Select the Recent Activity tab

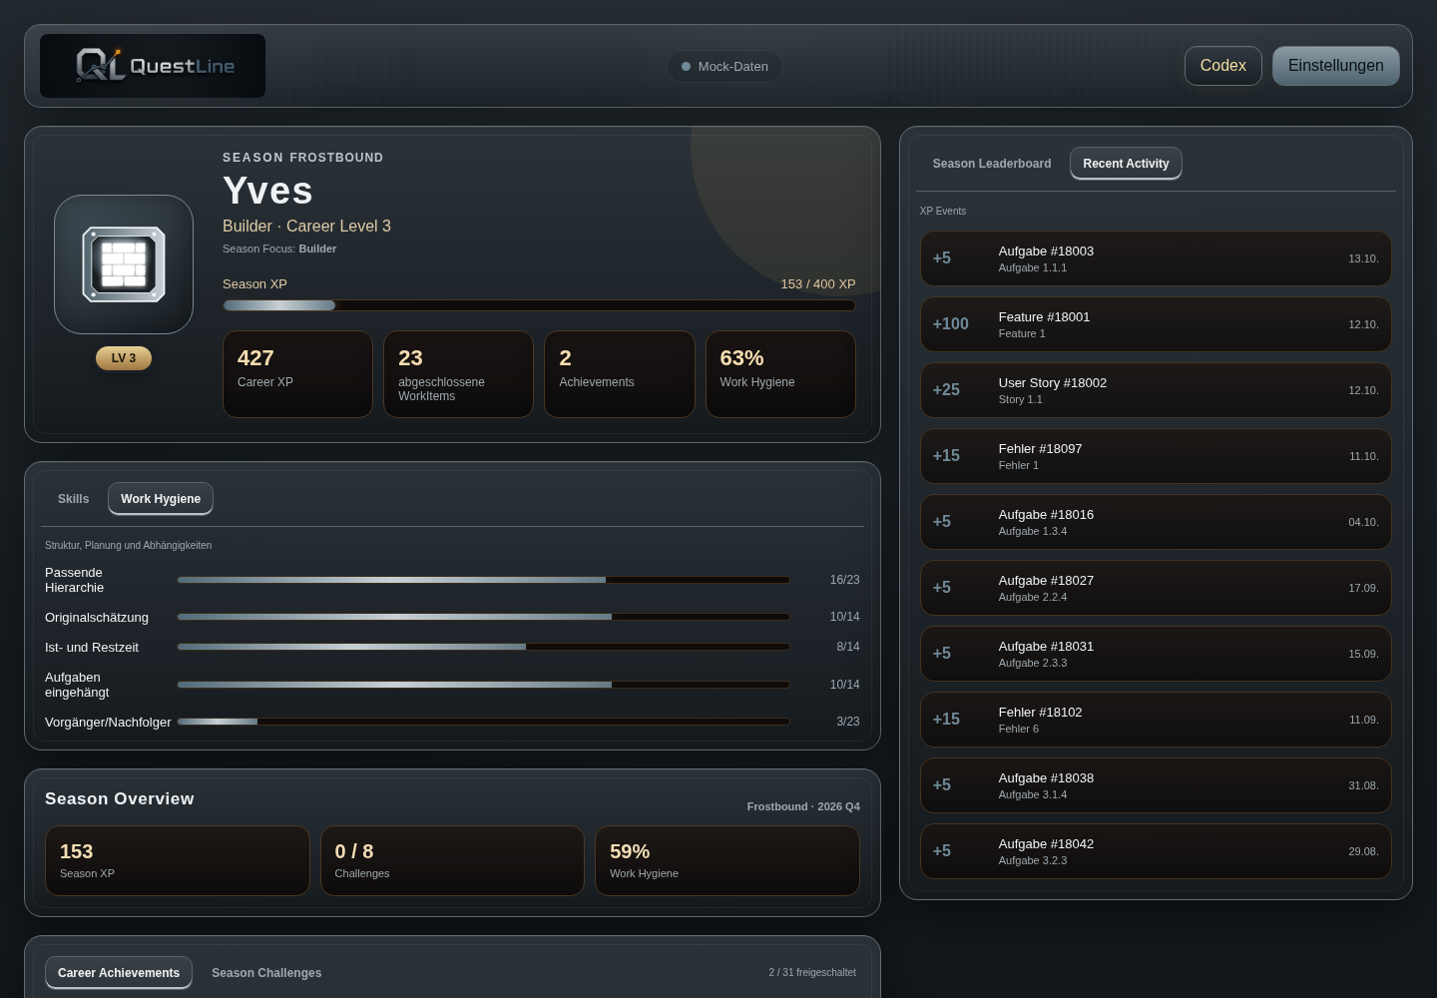1126,164
